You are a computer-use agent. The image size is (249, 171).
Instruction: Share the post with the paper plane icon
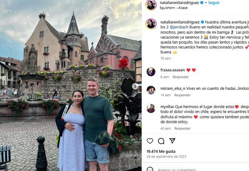click(x=172, y=140)
